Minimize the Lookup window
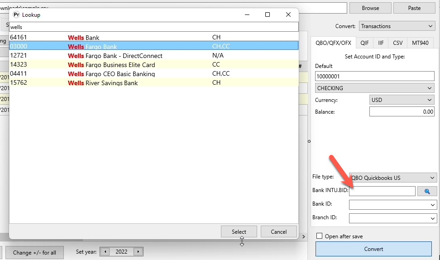 tap(247, 14)
